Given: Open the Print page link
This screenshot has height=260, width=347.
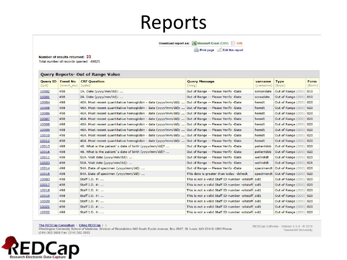Looking at the screenshot, I should point(207,50).
